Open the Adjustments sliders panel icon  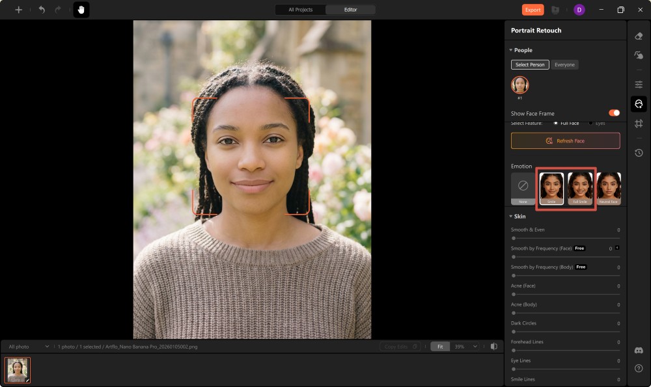[x=639, y=85]
